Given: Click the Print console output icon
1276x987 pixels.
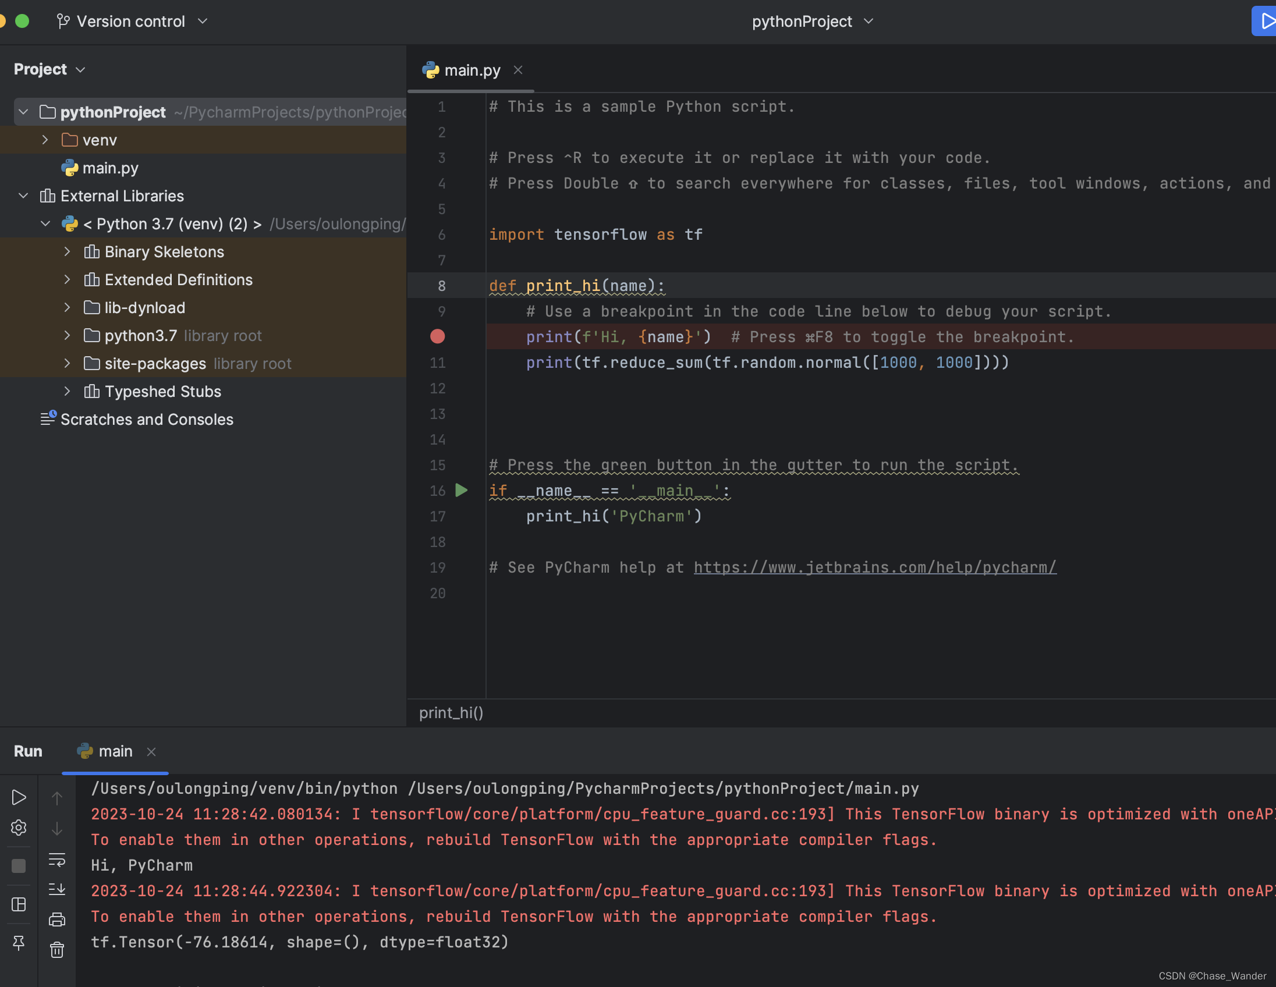Looking at the screenshot, I should 56,920.
